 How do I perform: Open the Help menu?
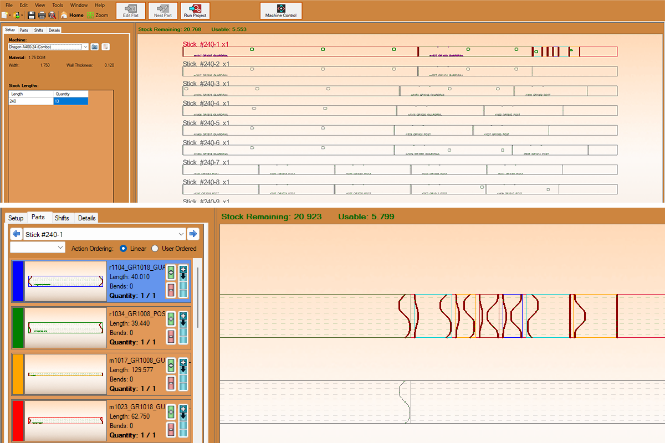point(100,5)
